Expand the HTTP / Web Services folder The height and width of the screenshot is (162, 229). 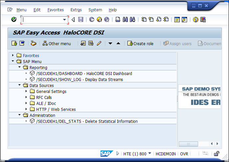[x=26, y=109]
